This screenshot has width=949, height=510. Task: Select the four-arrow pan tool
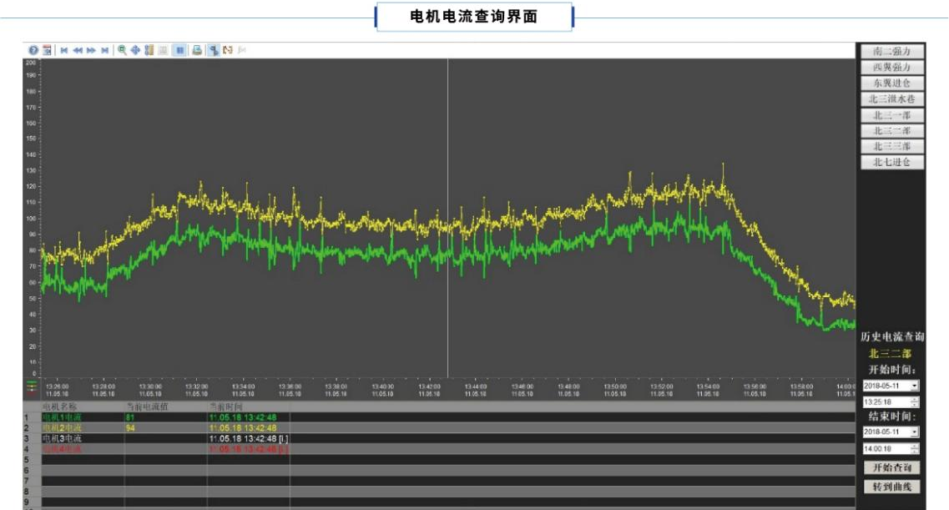tap(135, 51)
